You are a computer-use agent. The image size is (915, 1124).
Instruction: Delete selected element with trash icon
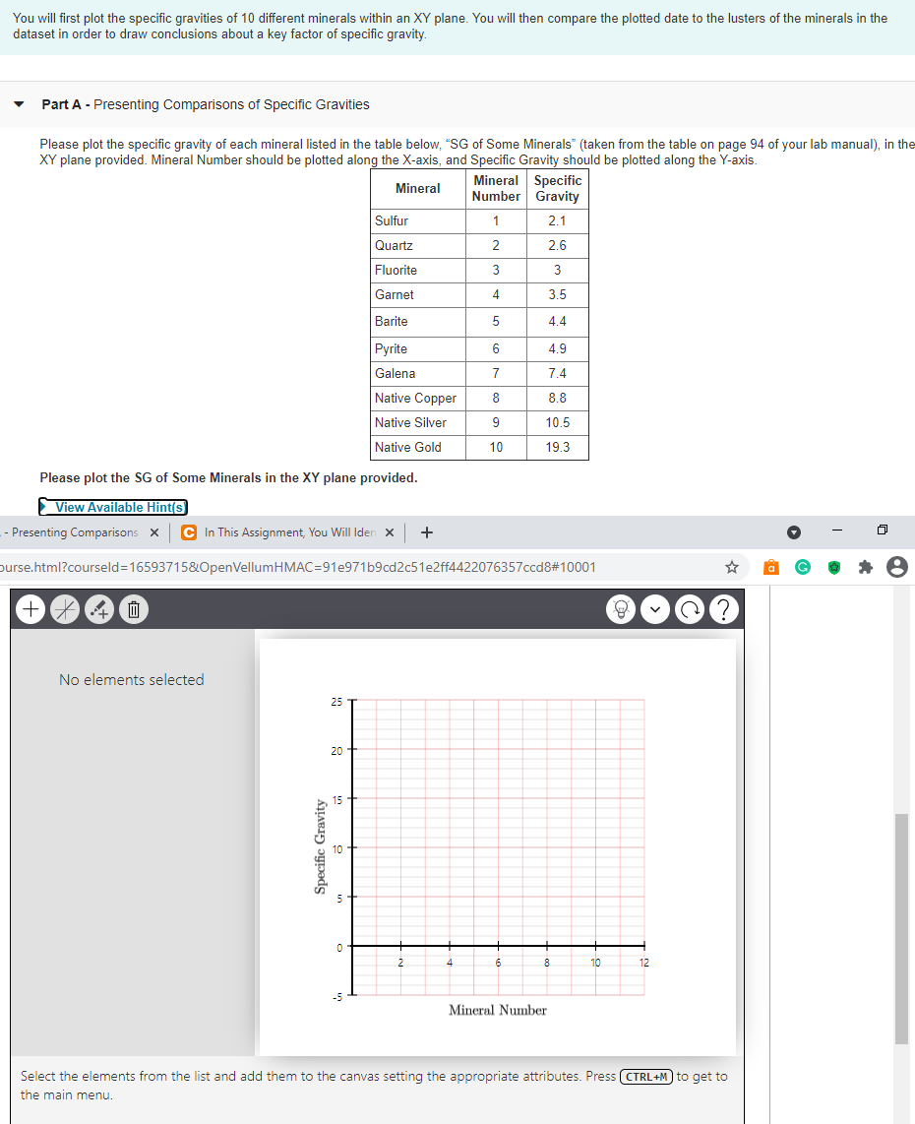[133, 609]
